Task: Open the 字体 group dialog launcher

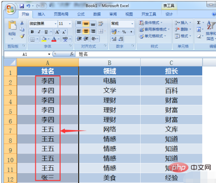Action: pyautogui.click(x=71, y=46)
